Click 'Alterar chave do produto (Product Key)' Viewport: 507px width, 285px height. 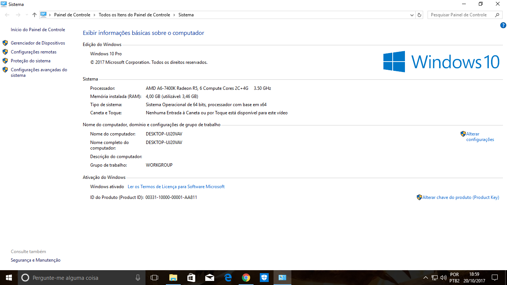460,197
